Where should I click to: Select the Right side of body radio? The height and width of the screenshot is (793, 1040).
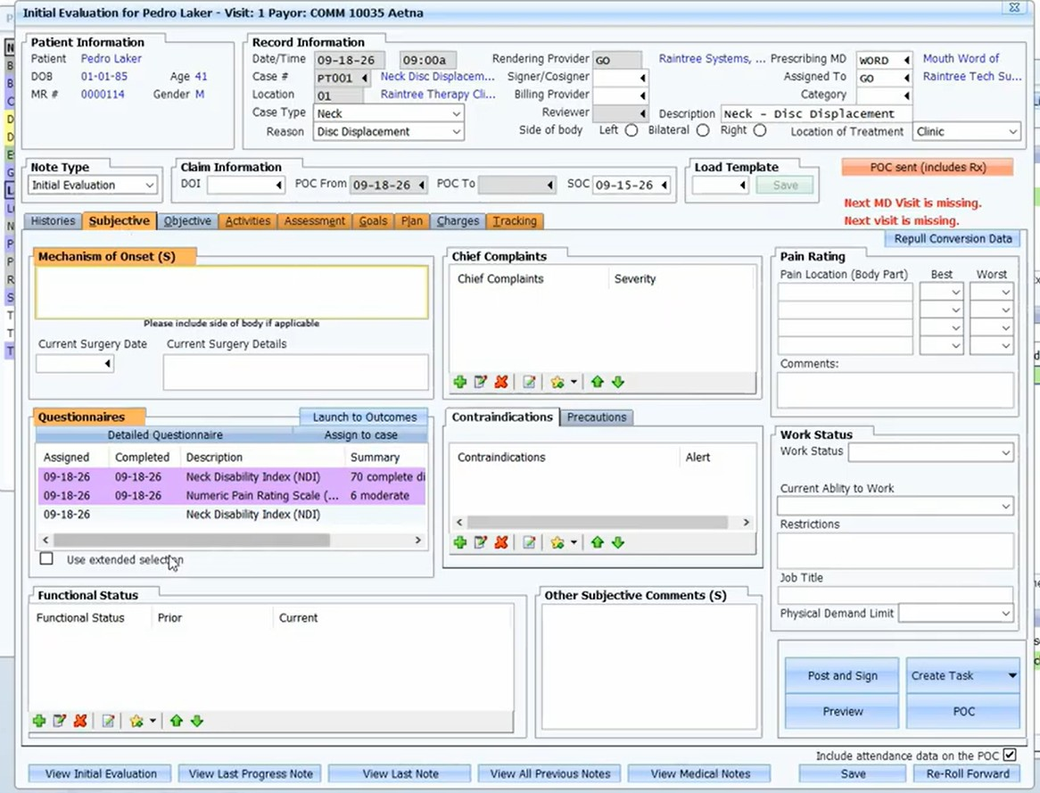(x=760, y=131)
